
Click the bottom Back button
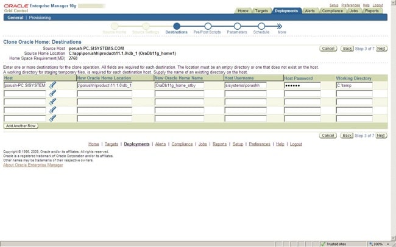point(347,136)
